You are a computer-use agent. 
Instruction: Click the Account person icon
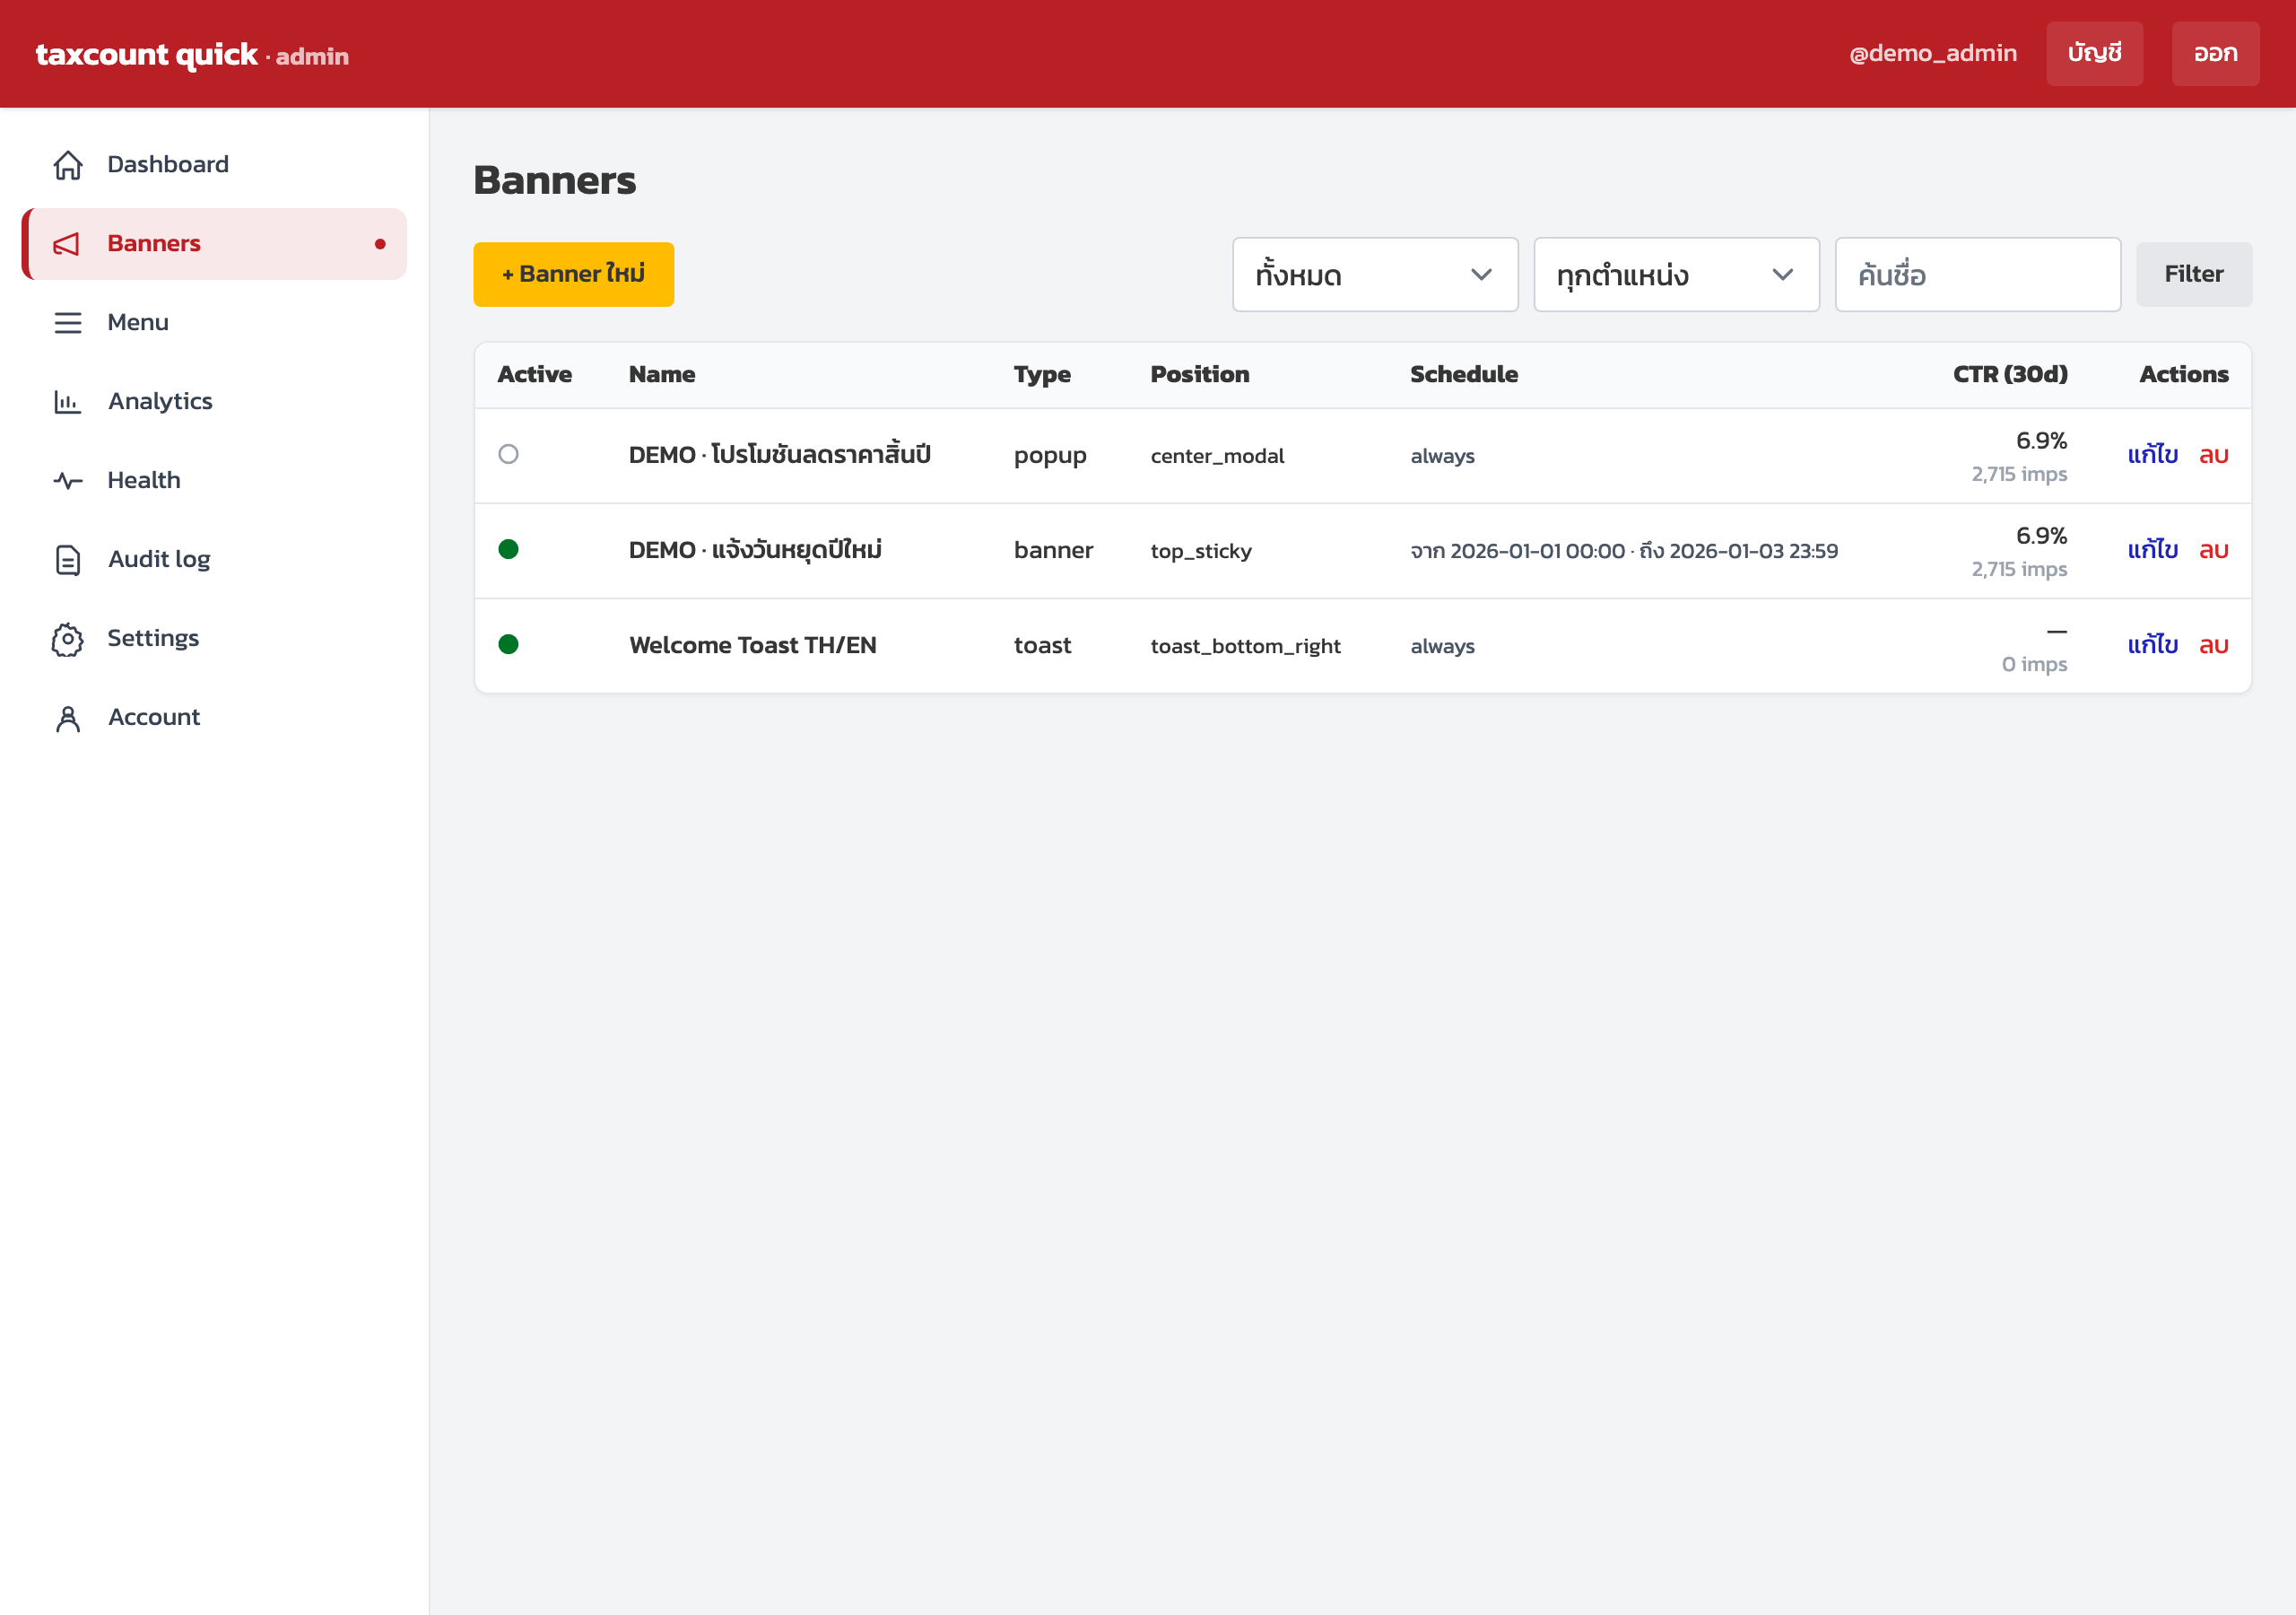pyautogui.click(x=68, y=719)
